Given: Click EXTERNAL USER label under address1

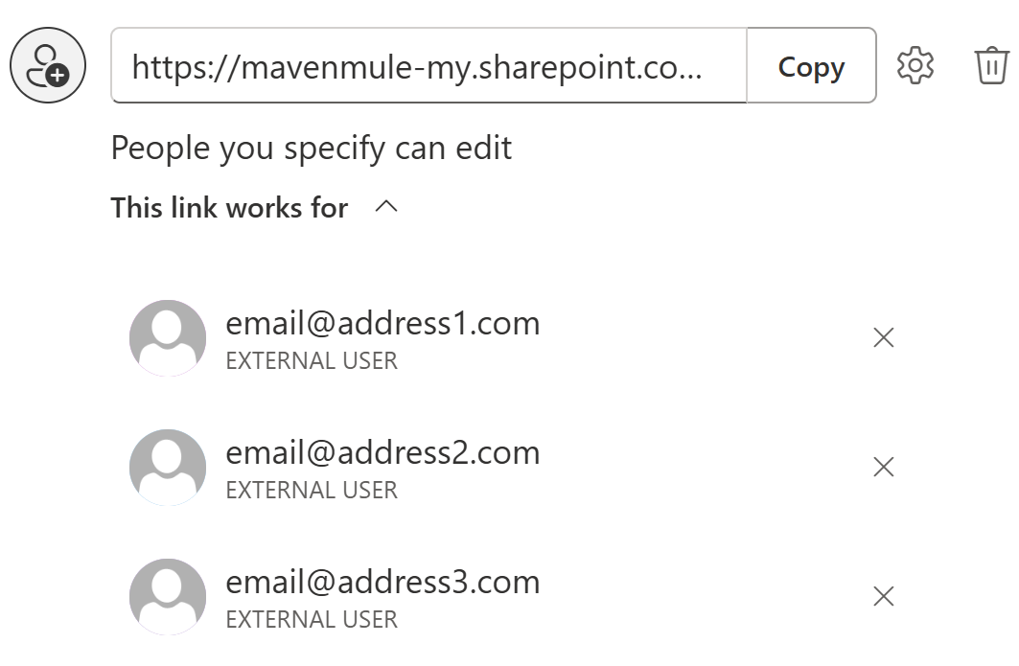Looking at the screenshot, I should 312,361.
